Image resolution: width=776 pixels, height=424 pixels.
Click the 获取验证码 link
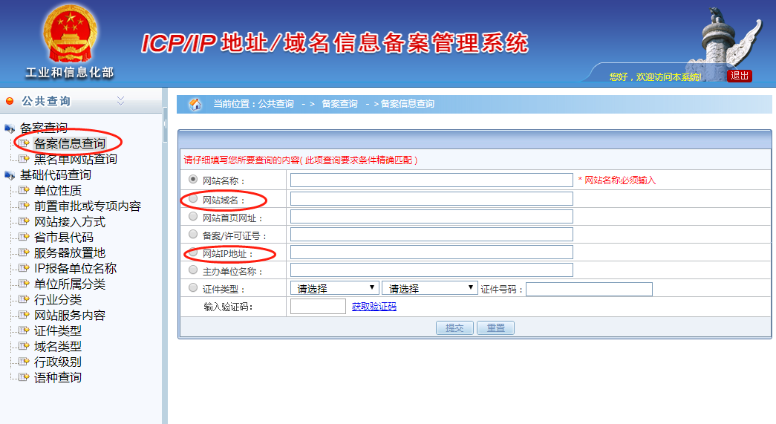click(x=374, y=306)
